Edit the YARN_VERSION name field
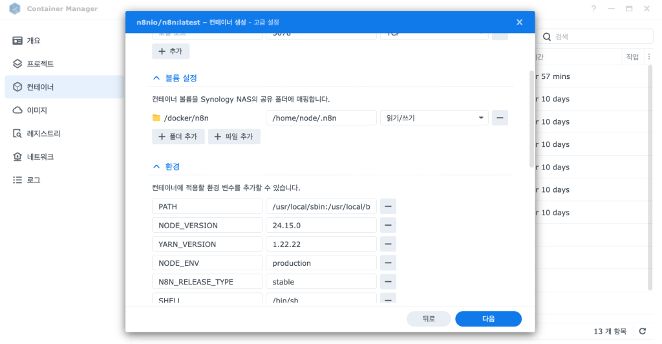Image resolution: width=662 pixels, height=344 pixels. click(208, 244)
